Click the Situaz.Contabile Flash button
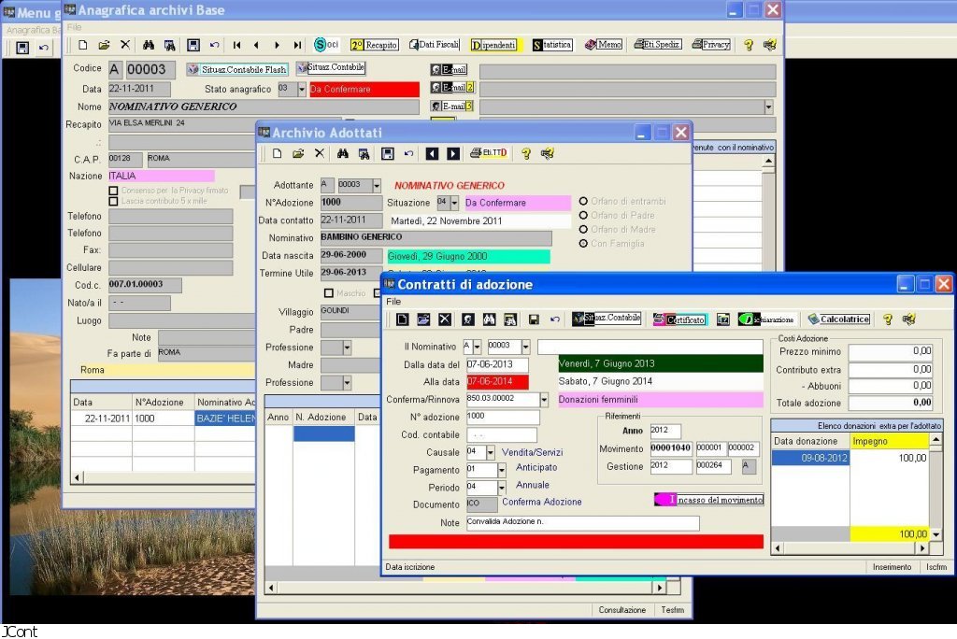 236,69
